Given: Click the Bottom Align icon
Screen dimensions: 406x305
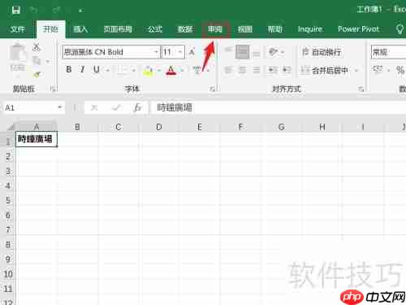Looking at the screenshot, I should click(x=257, y=54).
